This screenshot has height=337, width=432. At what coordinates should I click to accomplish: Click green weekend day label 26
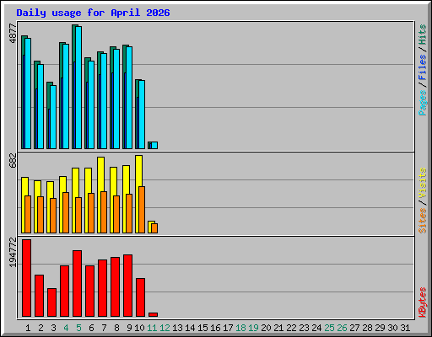click(x=342, y=328)
